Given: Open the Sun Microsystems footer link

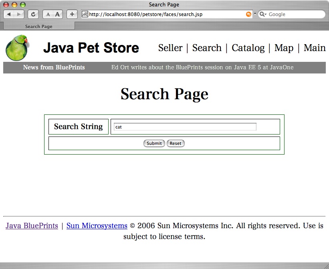Looking at the screenshot, I should pyautogui.click(x=97, y=226).
